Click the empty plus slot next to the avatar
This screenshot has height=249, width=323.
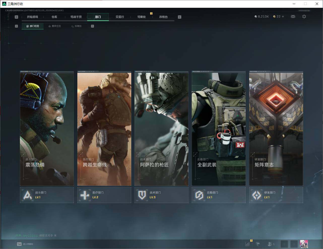pyautogui.click(x=294, y=244)
